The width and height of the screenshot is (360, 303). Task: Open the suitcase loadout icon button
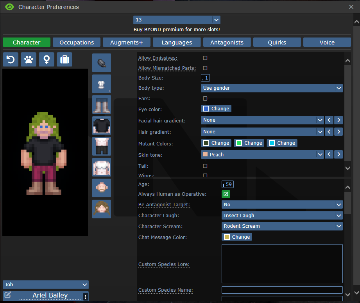(x=64, y=60)
